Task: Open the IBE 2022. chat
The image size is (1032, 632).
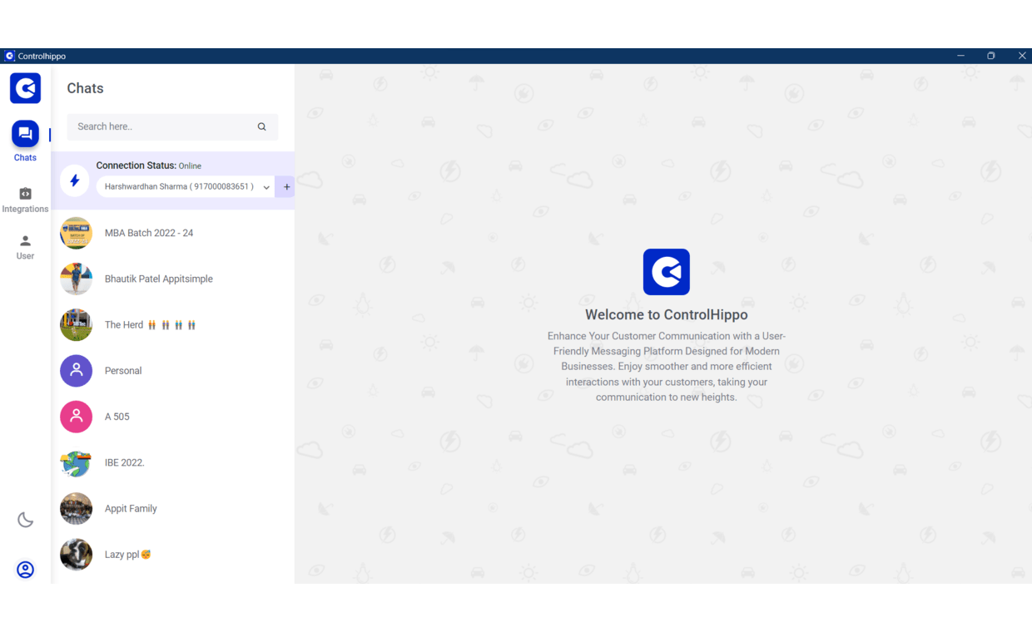Action: 173,462
